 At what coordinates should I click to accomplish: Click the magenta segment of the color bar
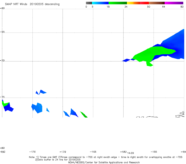(x=174, y=3)
